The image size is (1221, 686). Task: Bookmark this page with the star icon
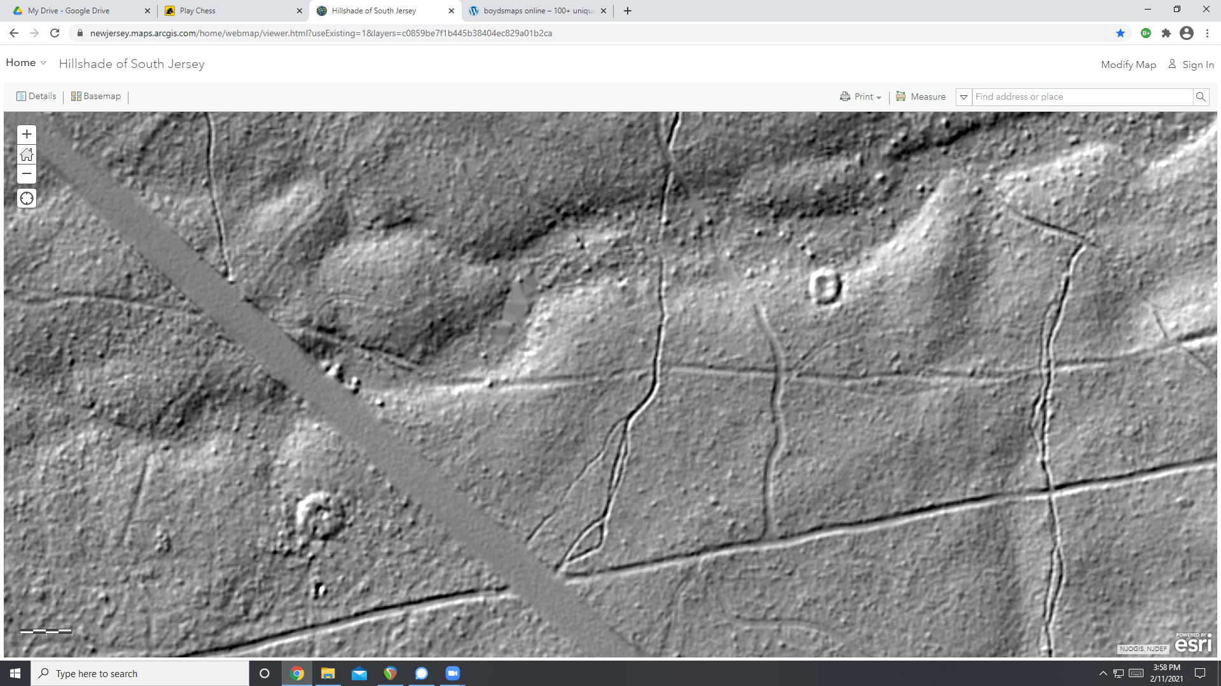click(1121, 33)
